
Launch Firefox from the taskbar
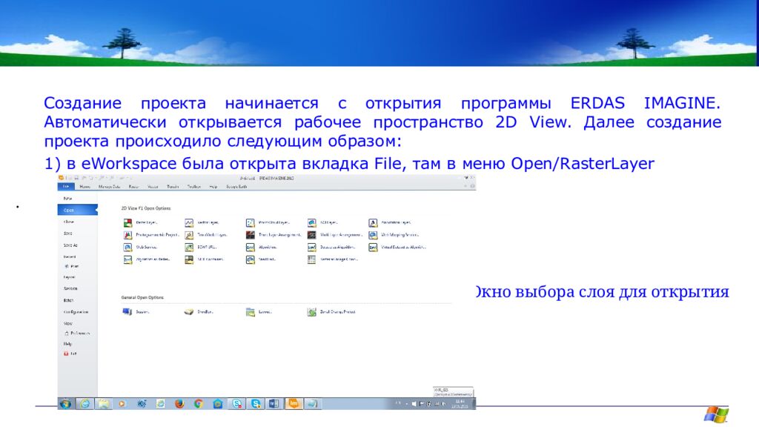(x=179, y=404)
